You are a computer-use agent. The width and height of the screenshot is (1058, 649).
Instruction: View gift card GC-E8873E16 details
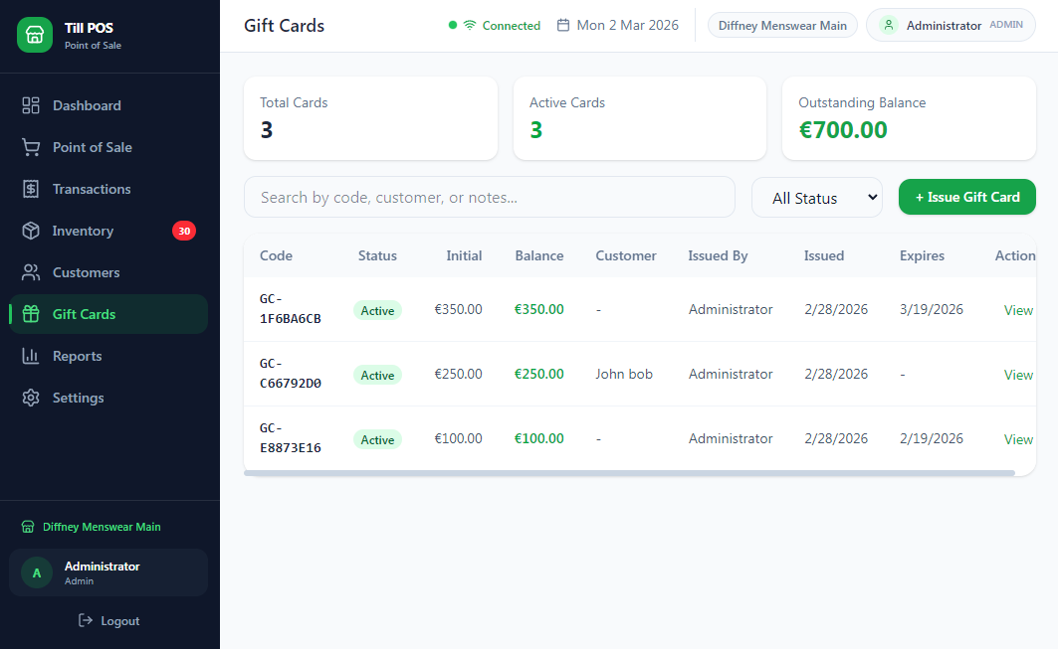click(x=1017, y=439)
